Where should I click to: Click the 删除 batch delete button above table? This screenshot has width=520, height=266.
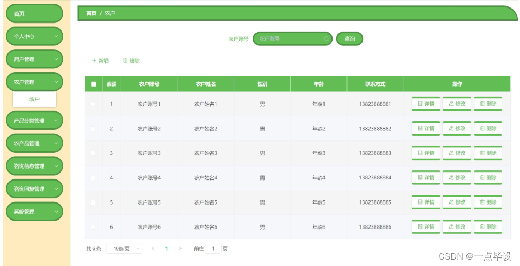(x=131, y=60)
